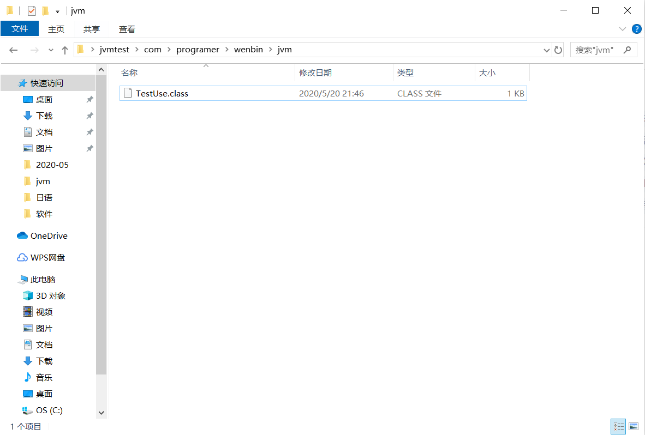Select the TestUse.class file
The width and height of the screenshot is (645, 435).
point(161,93)
